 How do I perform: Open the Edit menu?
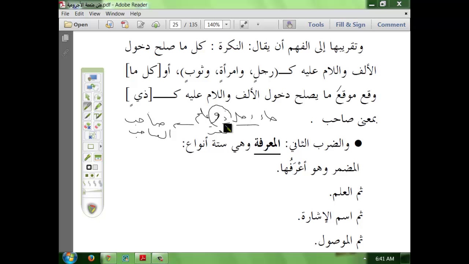point(79,14)
